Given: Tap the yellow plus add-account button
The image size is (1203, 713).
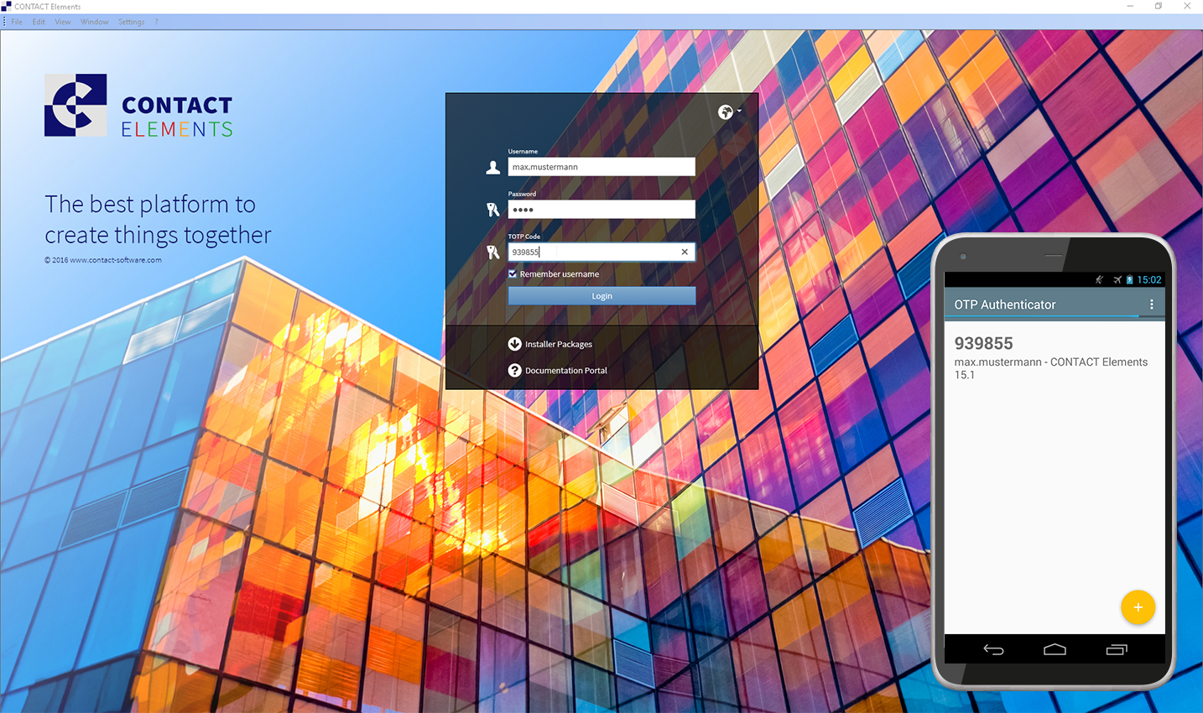Looking at the screenshot, I should pos(1138,607).
